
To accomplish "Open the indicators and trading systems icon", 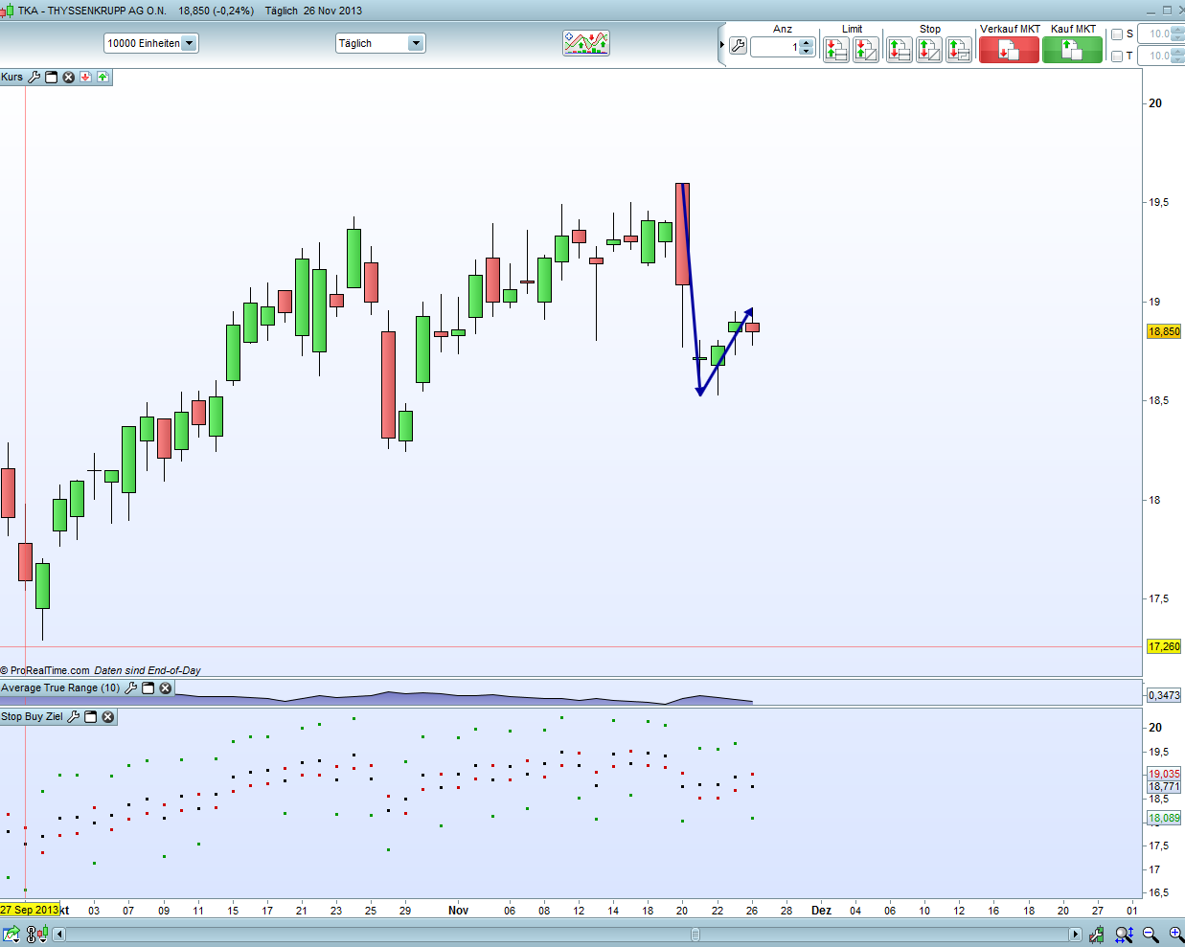I will [x=585, y=43].
